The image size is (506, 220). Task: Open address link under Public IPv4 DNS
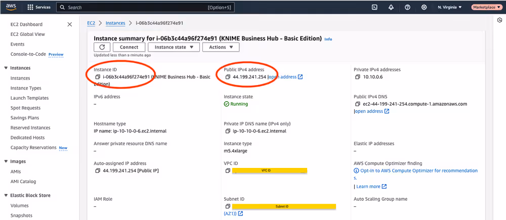tap(372, 111)
